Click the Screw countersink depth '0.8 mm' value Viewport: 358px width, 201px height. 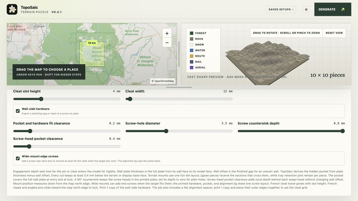(339, 123)
